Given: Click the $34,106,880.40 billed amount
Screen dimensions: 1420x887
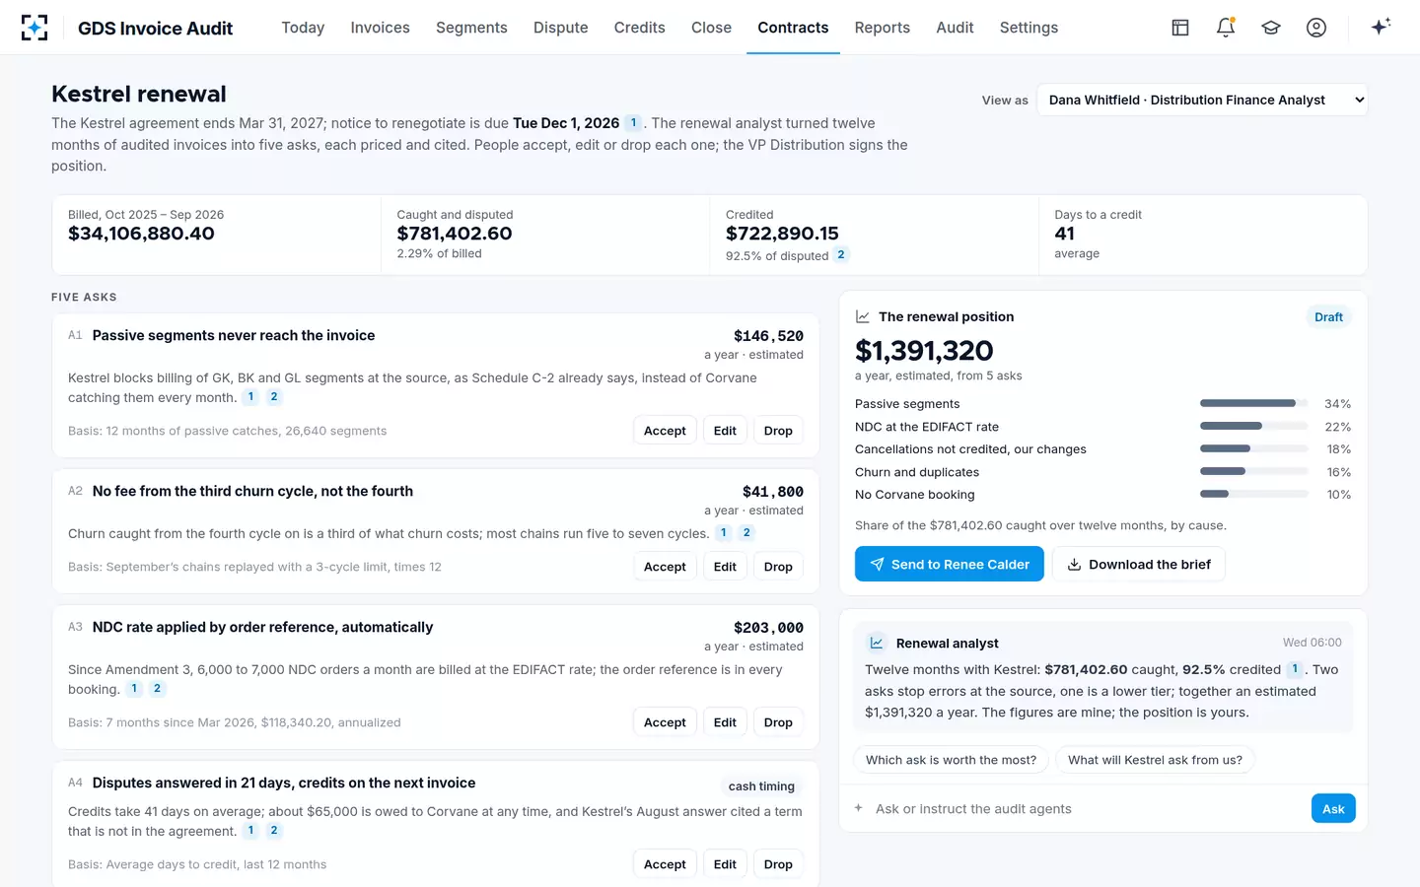Looking at the screenshot, I should point(141,234).
